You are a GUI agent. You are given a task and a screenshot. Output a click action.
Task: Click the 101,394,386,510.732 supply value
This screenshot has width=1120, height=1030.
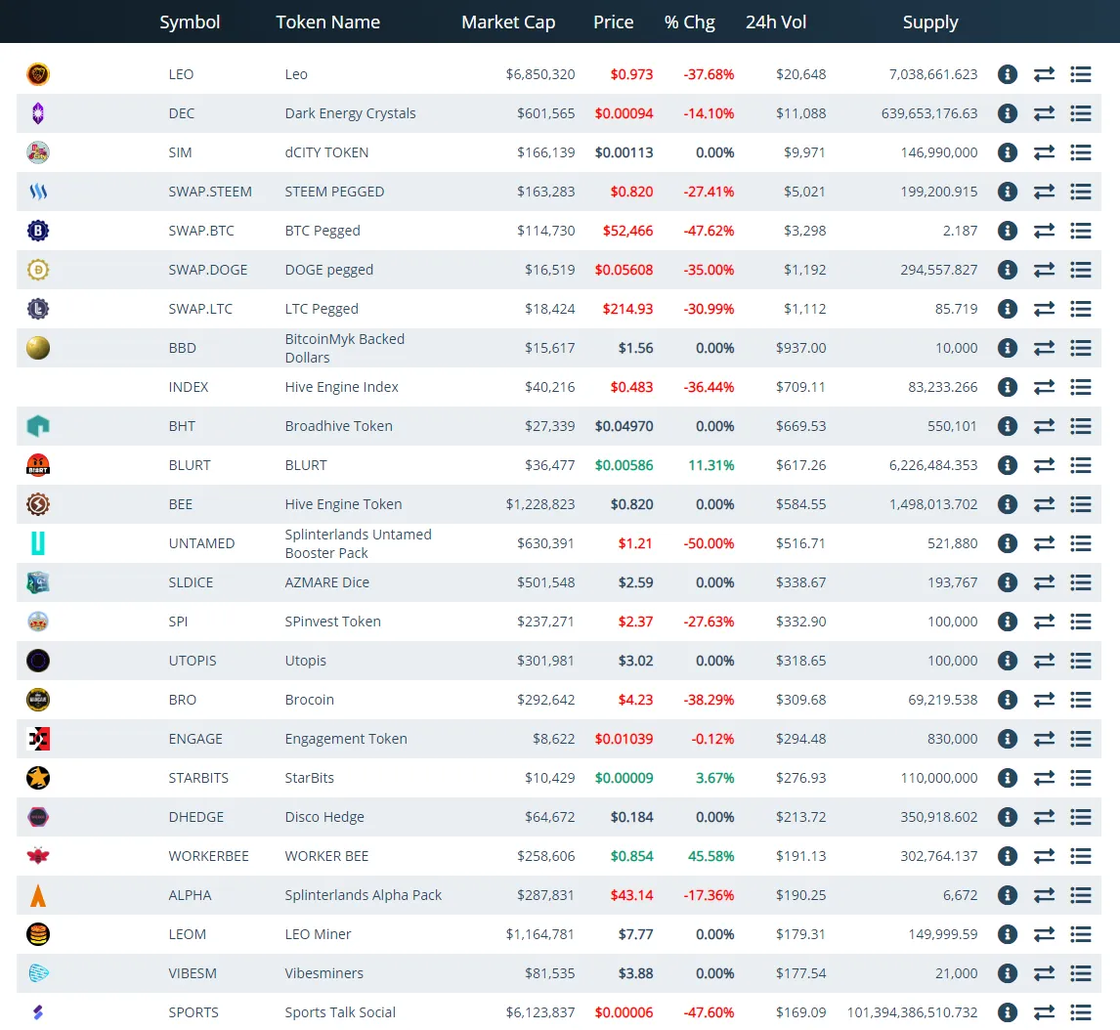coord(912,1012)
